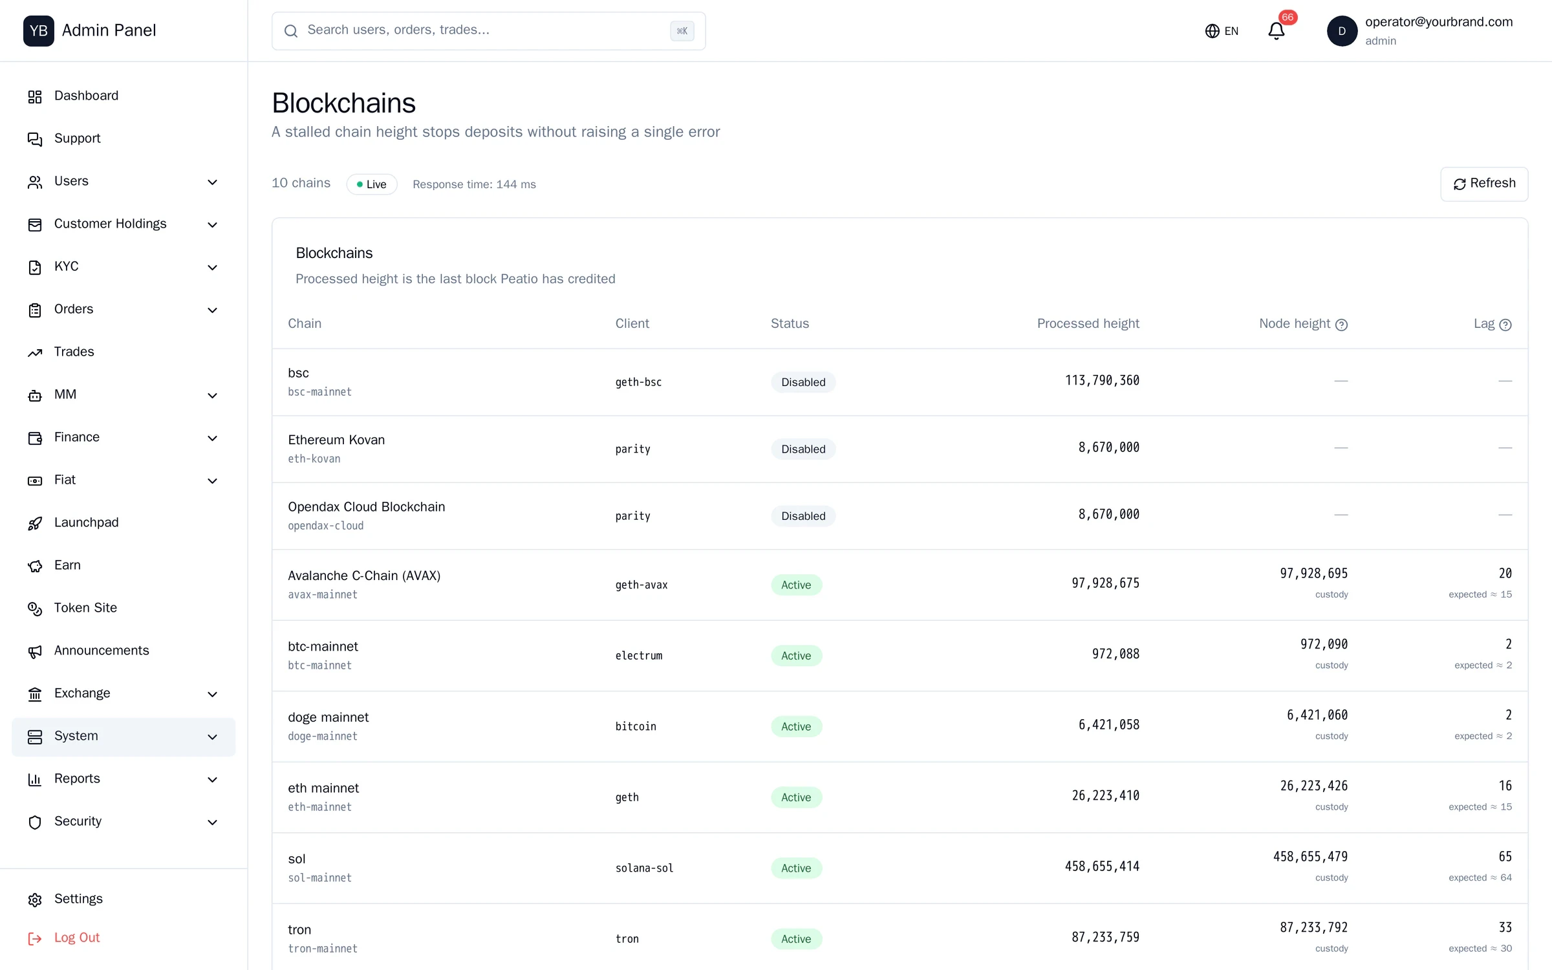Click processed height 97,928,675

[x=1105, y=583]
